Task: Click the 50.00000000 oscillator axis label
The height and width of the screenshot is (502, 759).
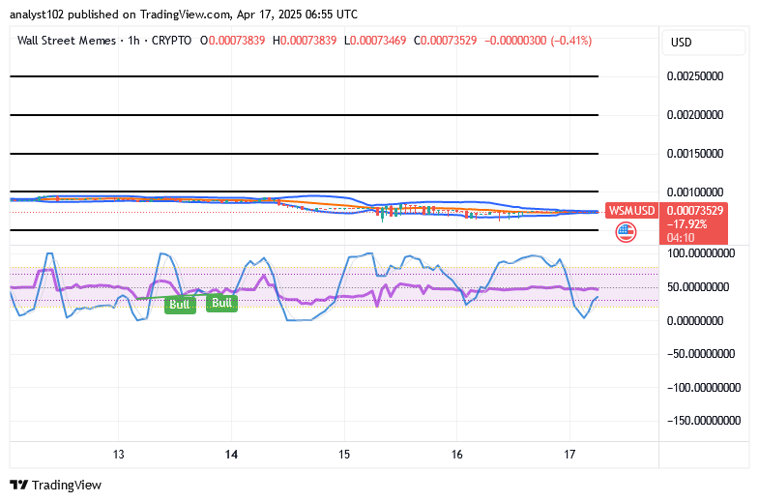Action: pyautogui.click(x=698, y=287)
